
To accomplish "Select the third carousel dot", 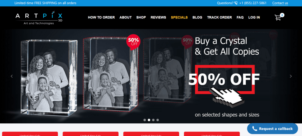I will point(153,120).
